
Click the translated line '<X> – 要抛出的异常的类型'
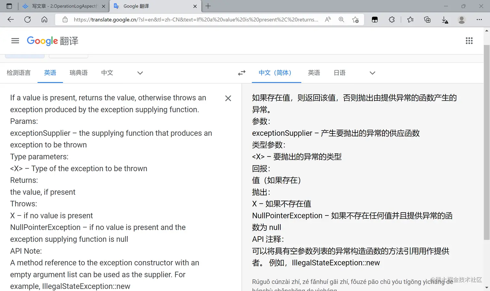(297, 157)
